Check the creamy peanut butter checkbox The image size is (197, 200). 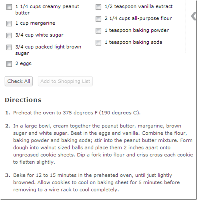click(9, 7)
